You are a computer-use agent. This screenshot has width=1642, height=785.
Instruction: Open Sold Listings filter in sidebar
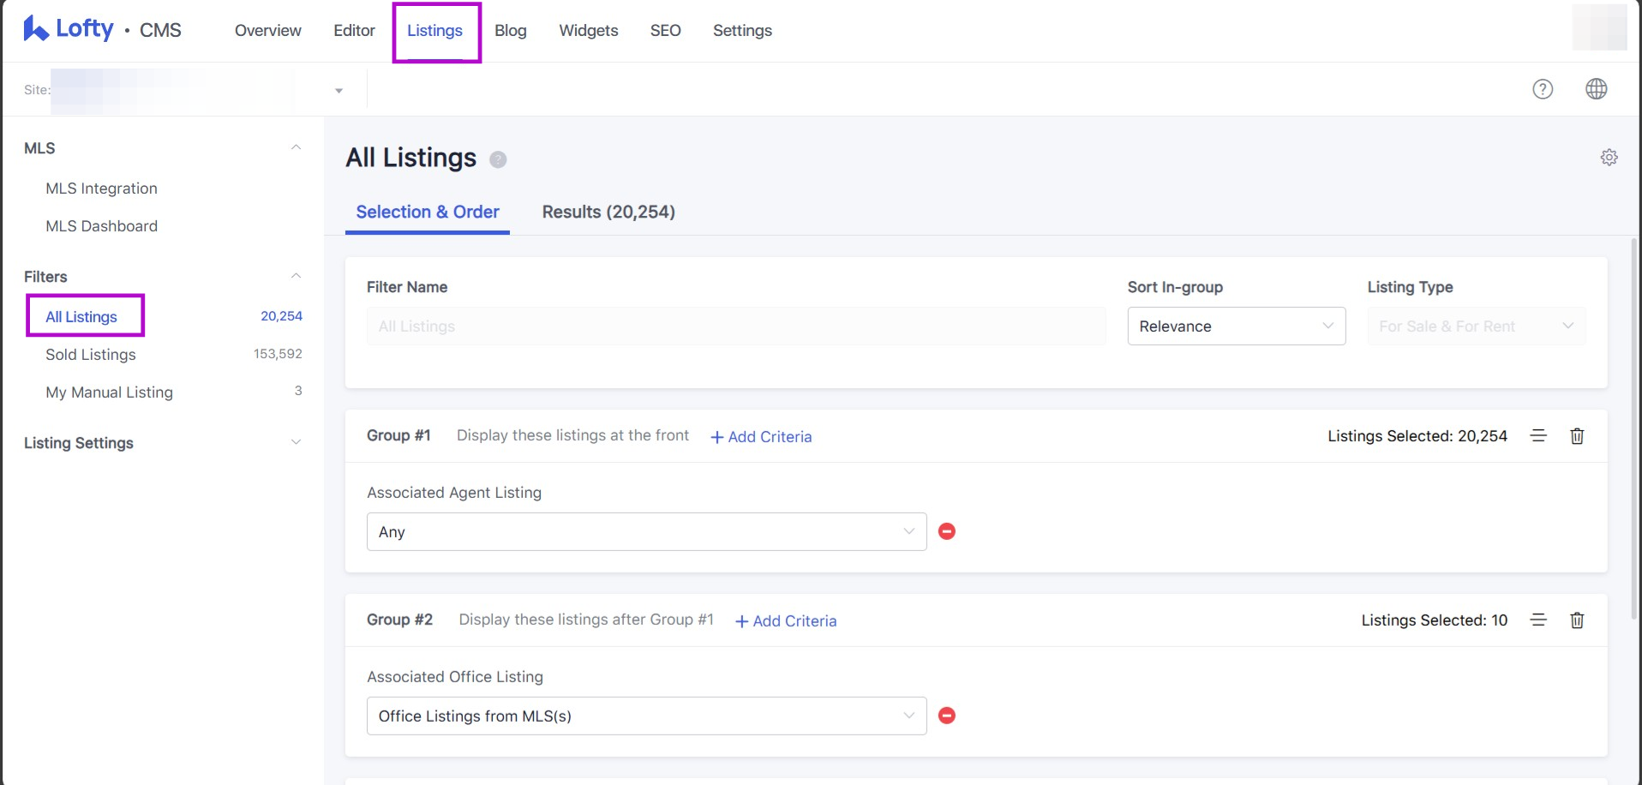click(91, 355)
